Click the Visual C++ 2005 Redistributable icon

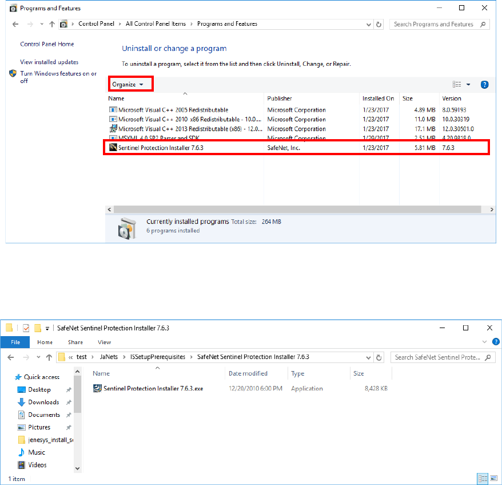(113, 110)
